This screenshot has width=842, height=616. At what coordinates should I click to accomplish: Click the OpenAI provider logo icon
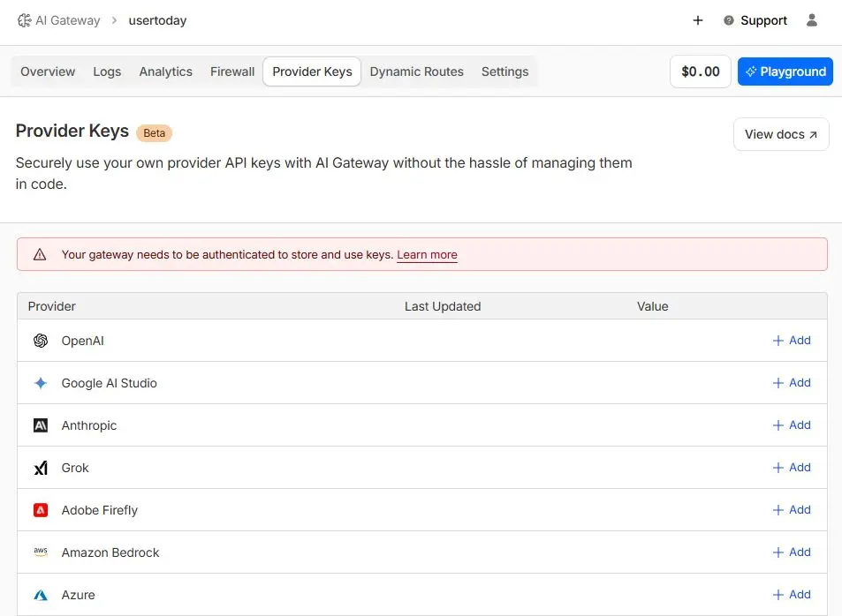(x=41, y=341)
